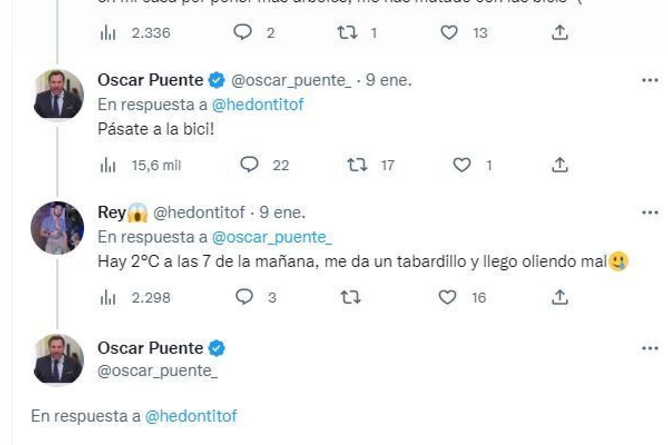View analytics showing 2.298 views

point(107,298)
